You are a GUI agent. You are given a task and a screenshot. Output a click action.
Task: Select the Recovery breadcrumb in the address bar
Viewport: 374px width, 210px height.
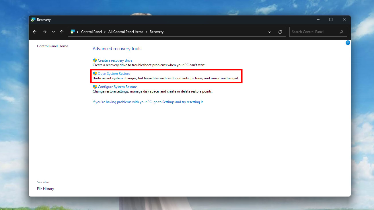coord(157,32)
